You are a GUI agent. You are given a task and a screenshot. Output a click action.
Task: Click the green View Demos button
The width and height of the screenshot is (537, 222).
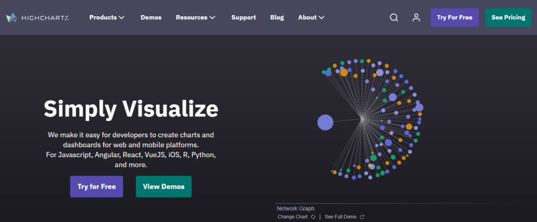pyautogui.click(x=164, y=186)
